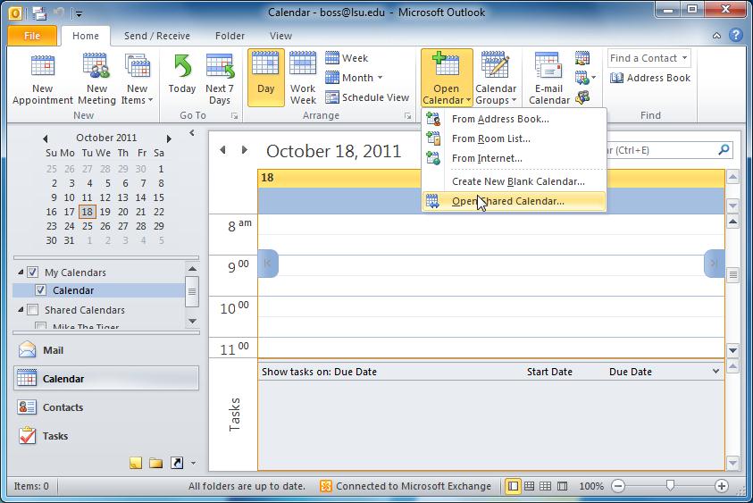Sort tasks by Due Date column
Viewport: 753px width, 503px height.
pos(630,372)
